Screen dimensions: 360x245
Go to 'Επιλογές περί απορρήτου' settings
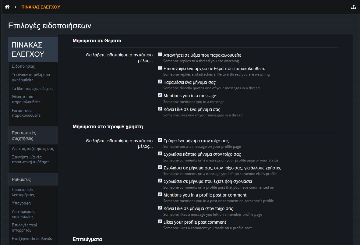tap(24, 228)
